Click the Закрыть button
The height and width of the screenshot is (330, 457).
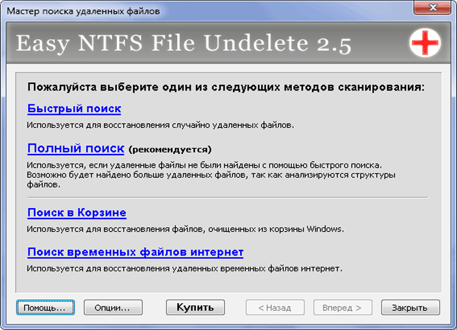411,308
